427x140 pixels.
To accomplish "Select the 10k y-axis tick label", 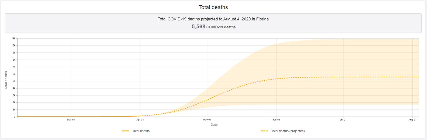I will click(x=13, y=46).
